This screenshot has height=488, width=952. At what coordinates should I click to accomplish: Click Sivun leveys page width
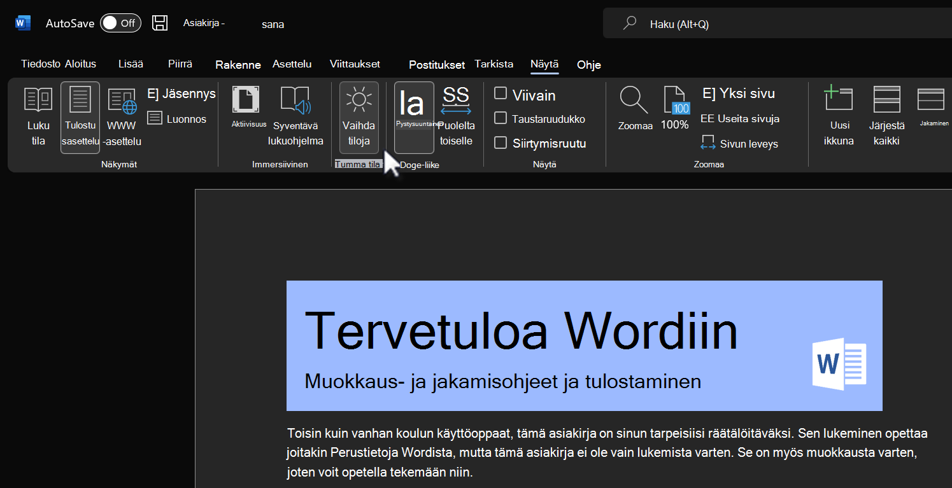pyautogui.click(x=739, y=143)
